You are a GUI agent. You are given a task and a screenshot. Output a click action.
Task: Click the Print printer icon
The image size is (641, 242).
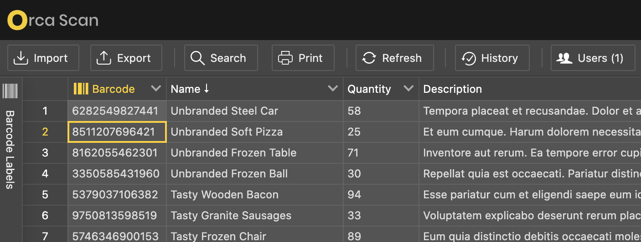coord(285,58)
